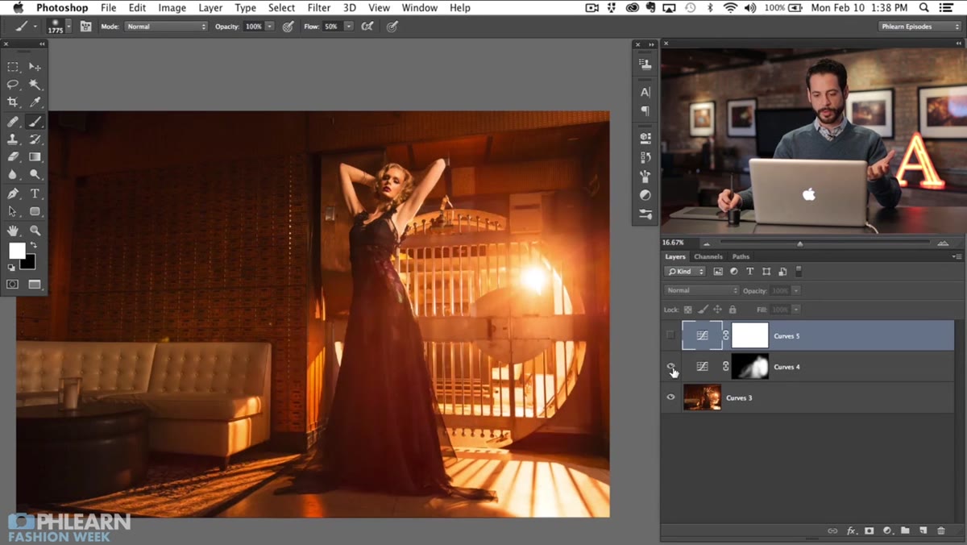Select the Eraser tool
The height and width of the screenshot is (545, 967).
point(13,157)
